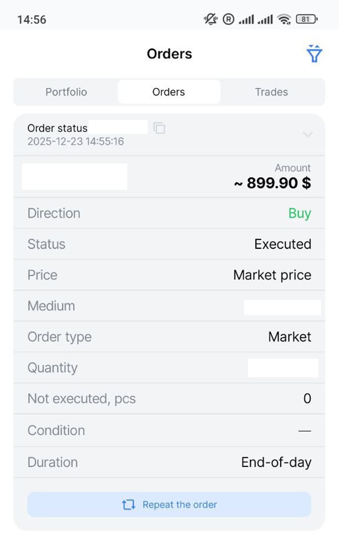Viewport: 339px width, 535px height.
Task: Tap the Market order type value
Action: pos(289,337)
